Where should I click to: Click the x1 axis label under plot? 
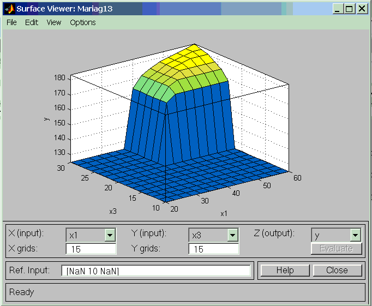[224, 213]
